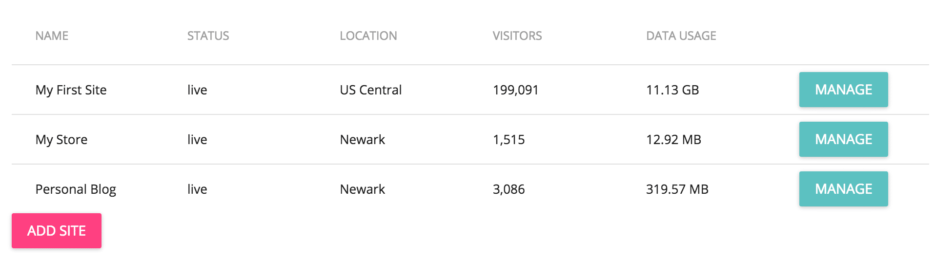Image resolution: width=935 pixels, height=259 pixels.
Task: Click the live status in My Store row
Action: (197, 140)
